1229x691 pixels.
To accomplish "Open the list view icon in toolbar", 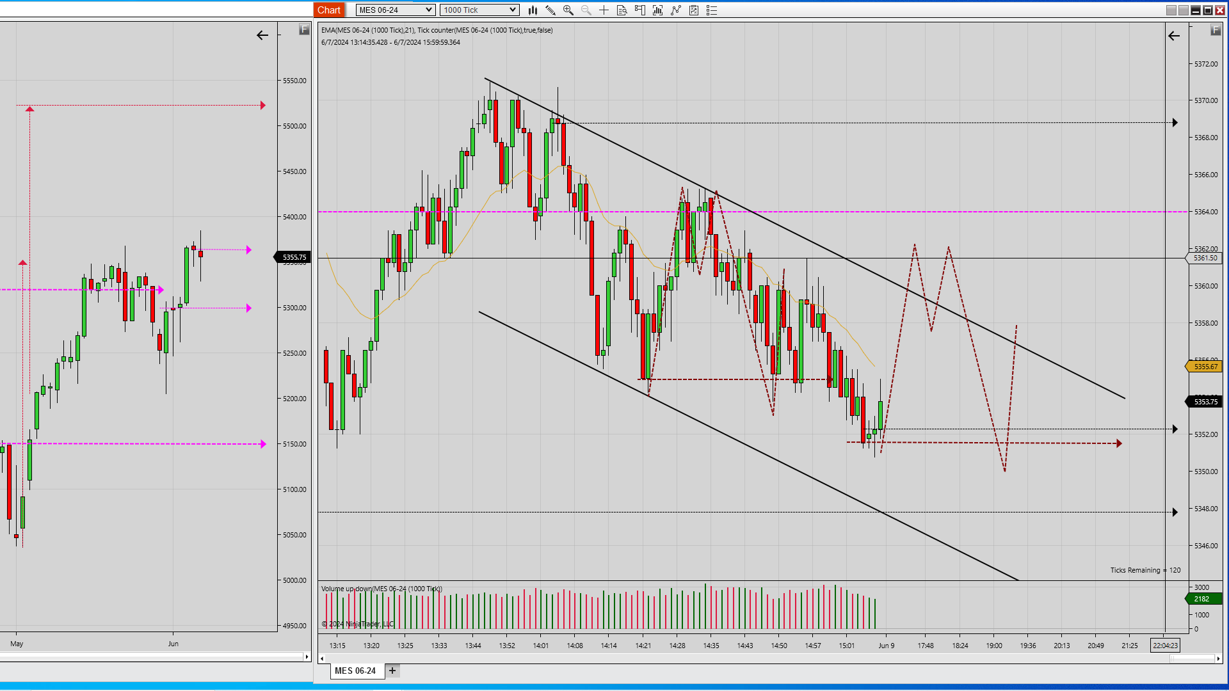I will pyautogui.click(x=712, y=10).
